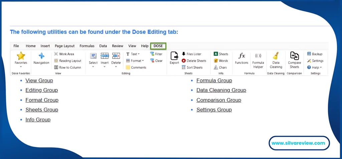Viewport: 342px width, 159px height.
Task: Click the Insert rows icon
Action: pos(105,56)
